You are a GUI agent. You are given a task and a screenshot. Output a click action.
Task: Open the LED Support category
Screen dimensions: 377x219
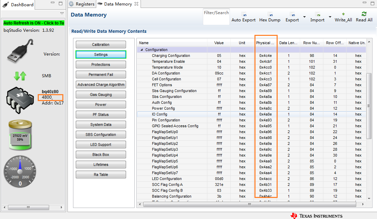[101, 145]
